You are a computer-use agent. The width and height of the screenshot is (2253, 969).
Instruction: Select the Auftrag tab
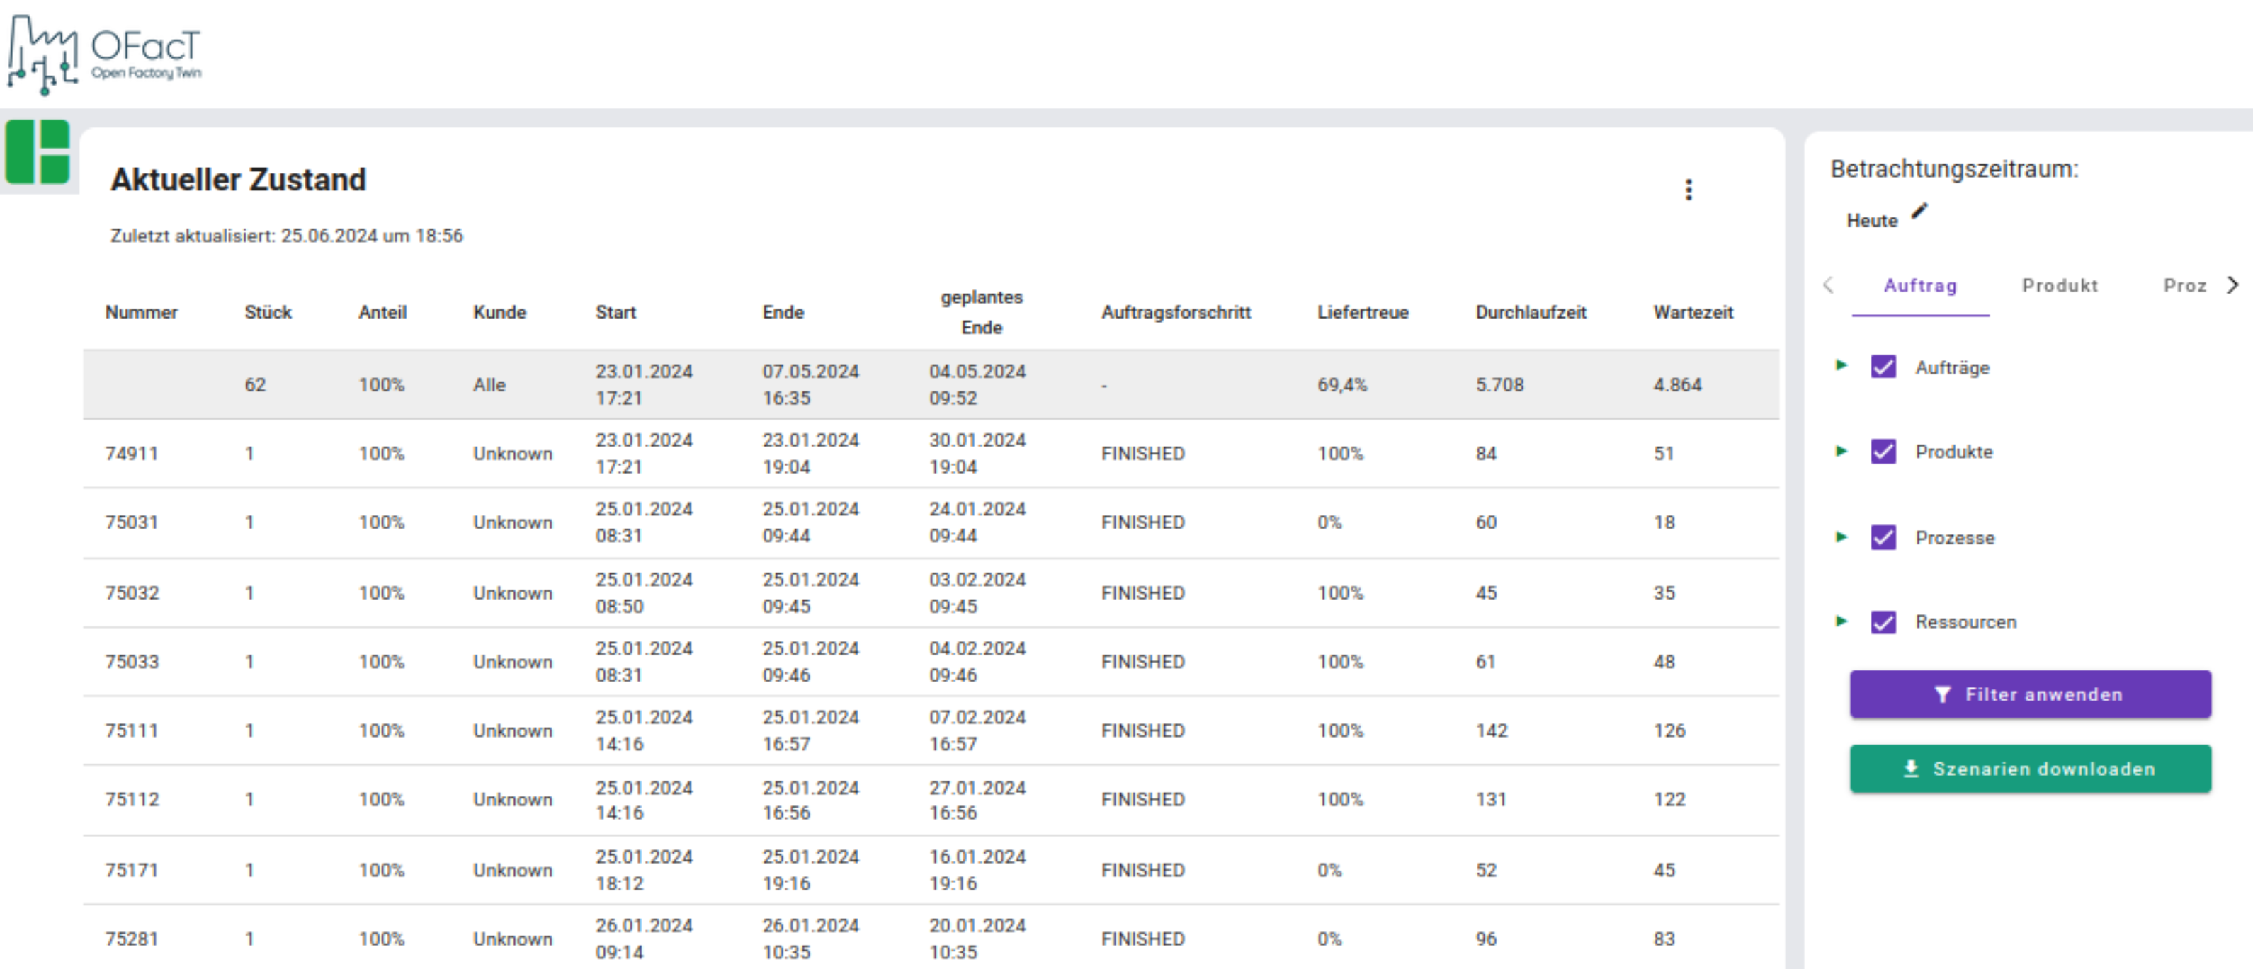pyautogui.click(x=1920, y=286)
